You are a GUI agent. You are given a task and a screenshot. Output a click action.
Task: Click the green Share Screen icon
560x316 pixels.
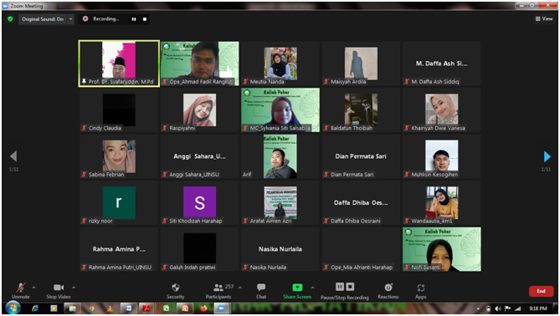297,287
